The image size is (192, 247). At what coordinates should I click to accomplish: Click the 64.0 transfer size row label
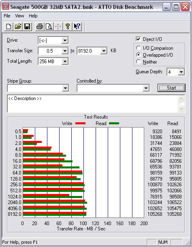point(17,173)
